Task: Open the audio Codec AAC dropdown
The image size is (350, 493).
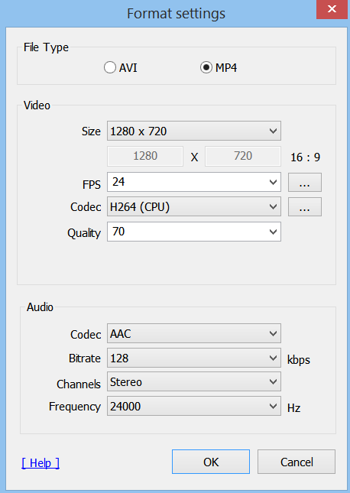Action: pyautogui.click(x=194, y=333)
